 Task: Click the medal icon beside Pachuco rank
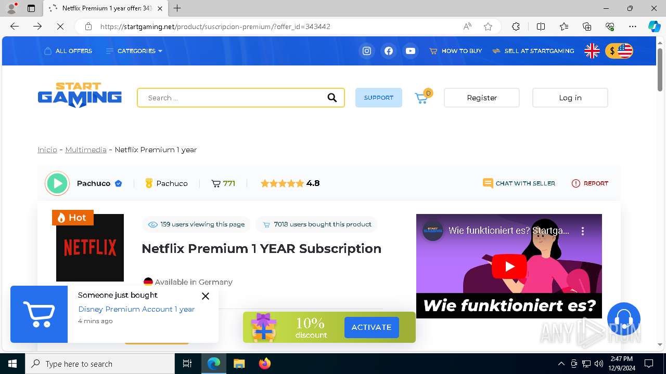pos(149,183)
